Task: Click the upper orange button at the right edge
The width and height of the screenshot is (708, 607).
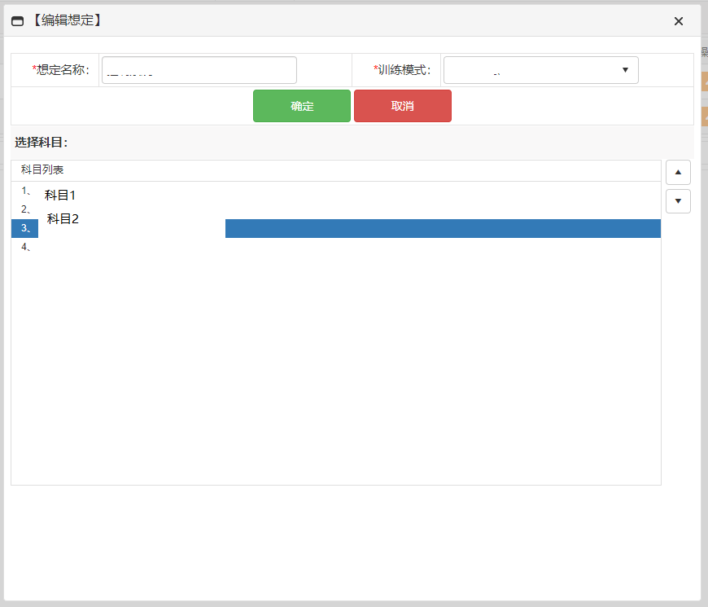Action: (x=704, y=81)
